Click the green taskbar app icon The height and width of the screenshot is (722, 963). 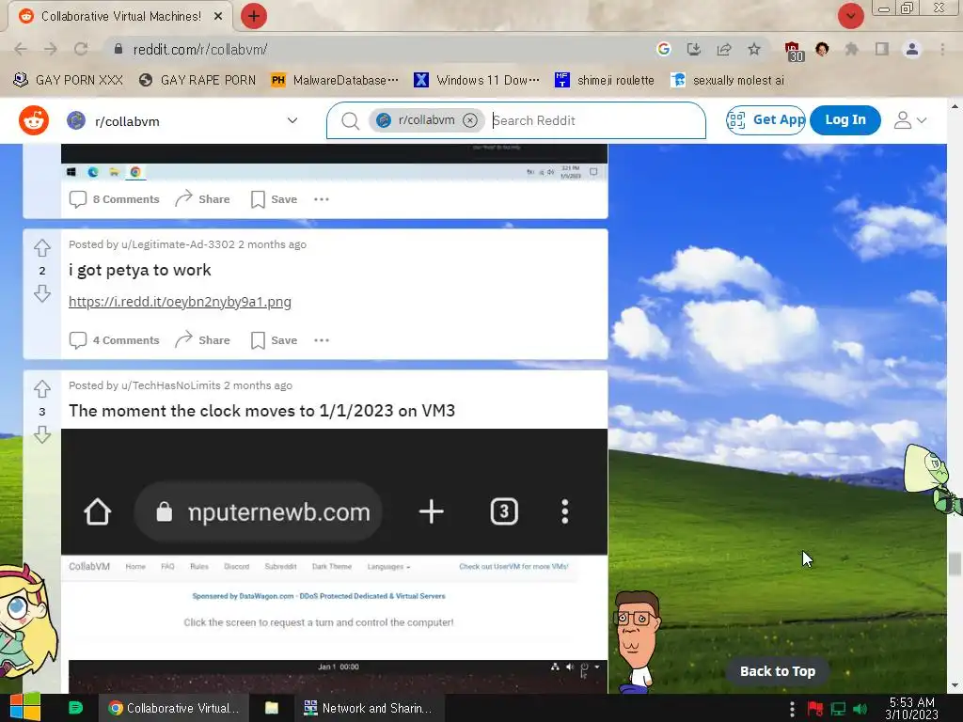tap(75, 708)
